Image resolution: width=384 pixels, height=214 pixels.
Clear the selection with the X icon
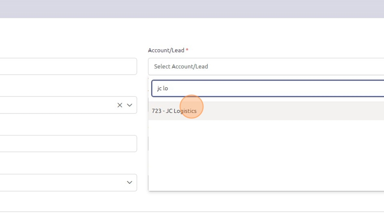coord(120,105)
